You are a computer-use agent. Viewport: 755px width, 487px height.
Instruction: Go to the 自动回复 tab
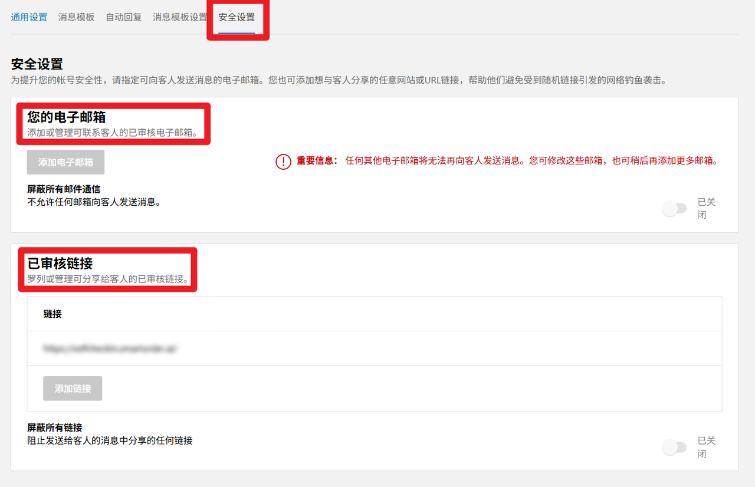click(124, 17)
